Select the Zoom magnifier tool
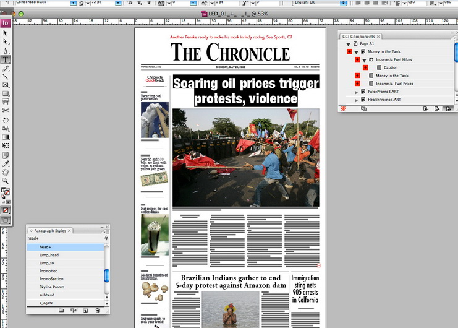The height and width of the screenshot is (328, 458). [6, 181]
